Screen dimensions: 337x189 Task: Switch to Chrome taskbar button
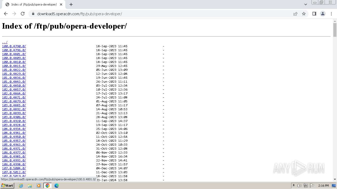tap(48, 186)
